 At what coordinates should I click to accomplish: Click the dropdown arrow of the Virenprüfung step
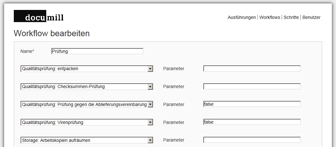pyautogui.click(x=150, y=122)
